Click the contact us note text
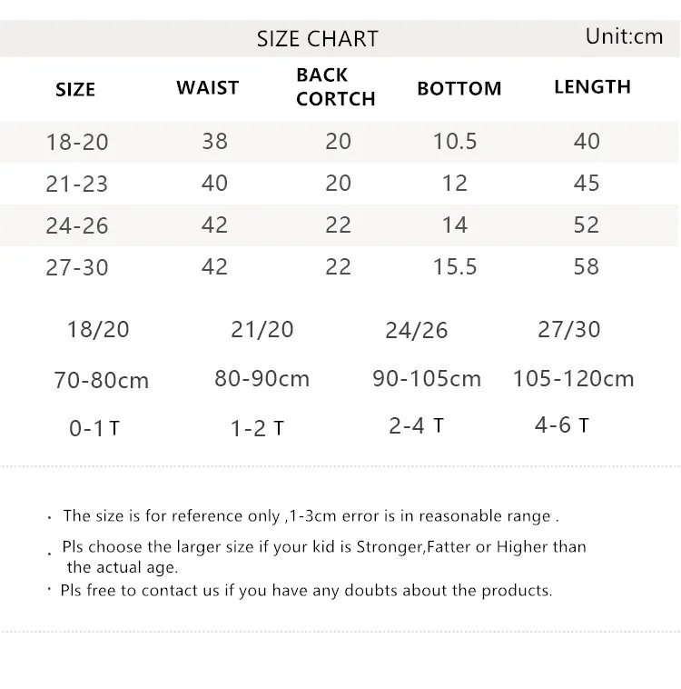 (307, 591)
